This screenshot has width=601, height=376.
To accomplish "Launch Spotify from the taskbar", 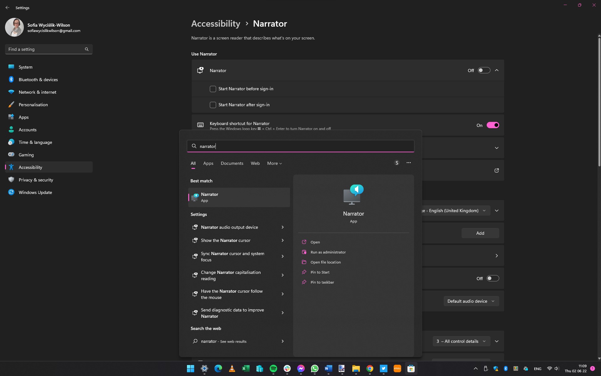I will point(273,368).
